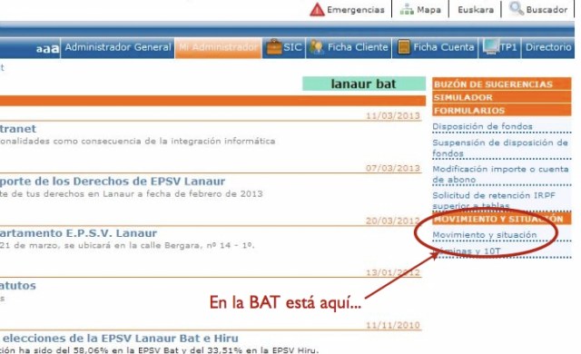Click text about calle Bergara nº 14

pos(127,245)
